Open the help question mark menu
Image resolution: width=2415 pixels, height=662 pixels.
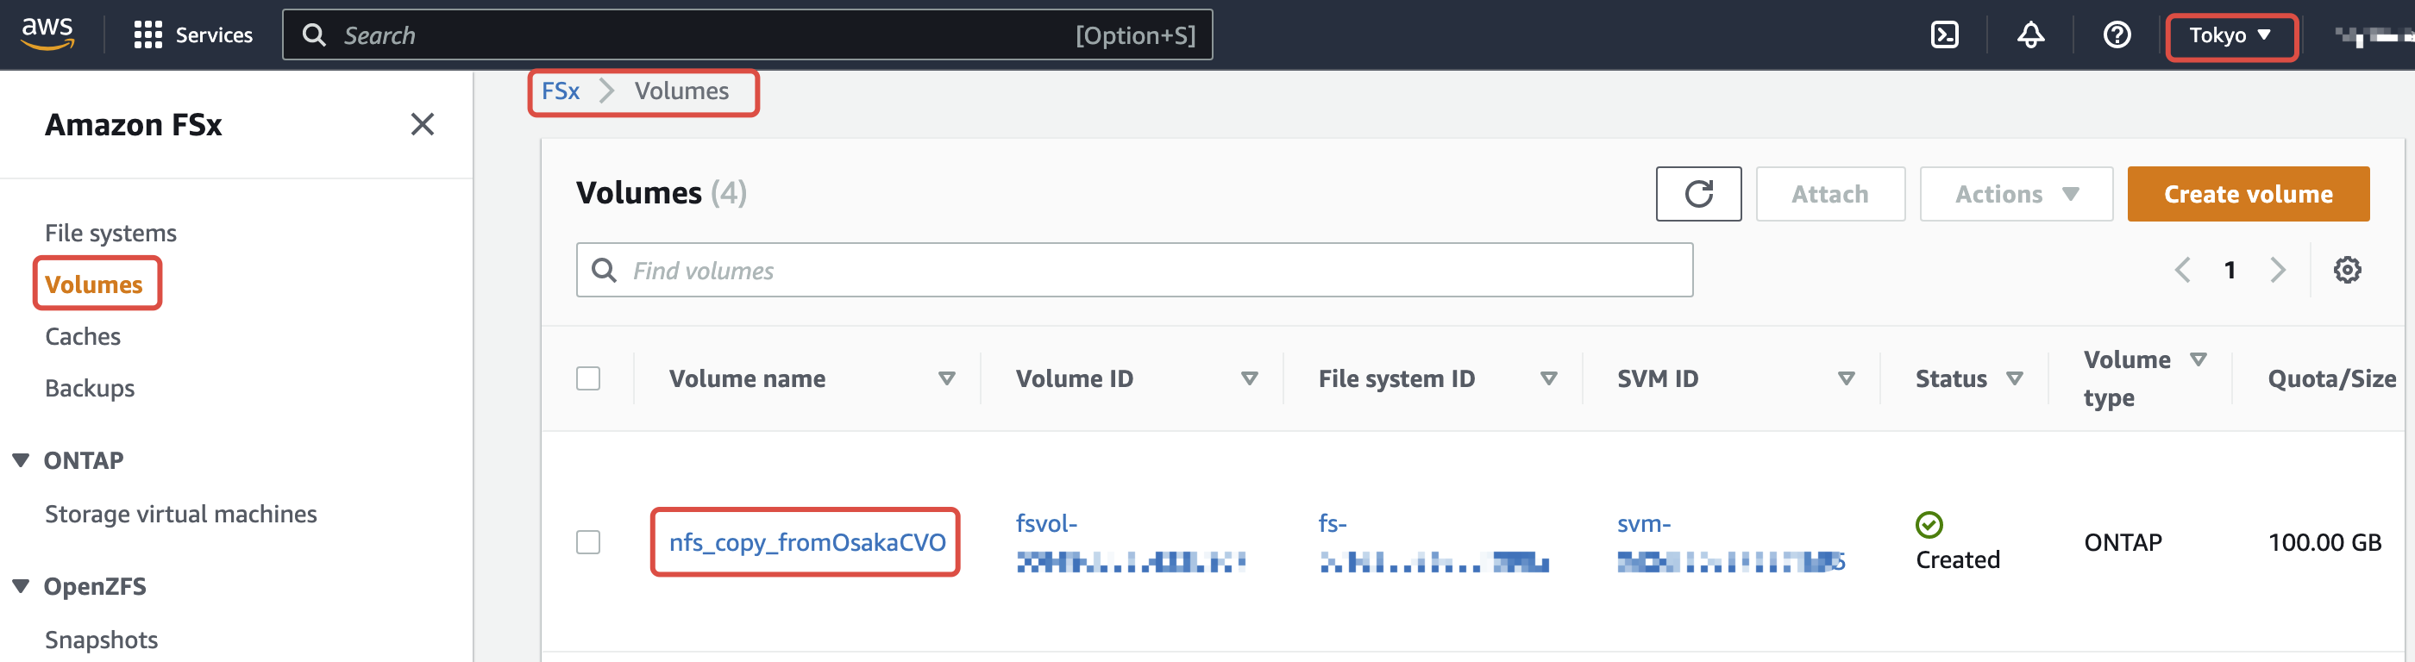point(2117,34)
